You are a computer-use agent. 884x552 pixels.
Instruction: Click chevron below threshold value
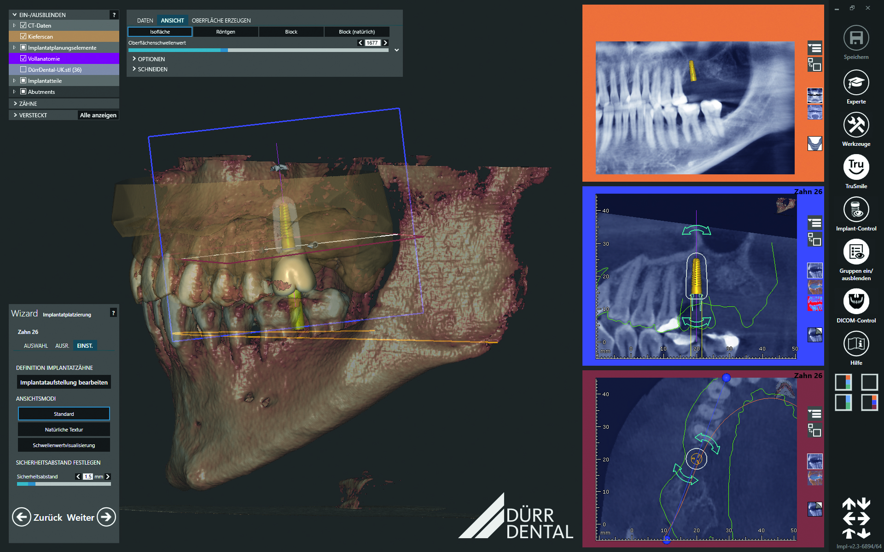pyautogui.click(x=396, y=50)
